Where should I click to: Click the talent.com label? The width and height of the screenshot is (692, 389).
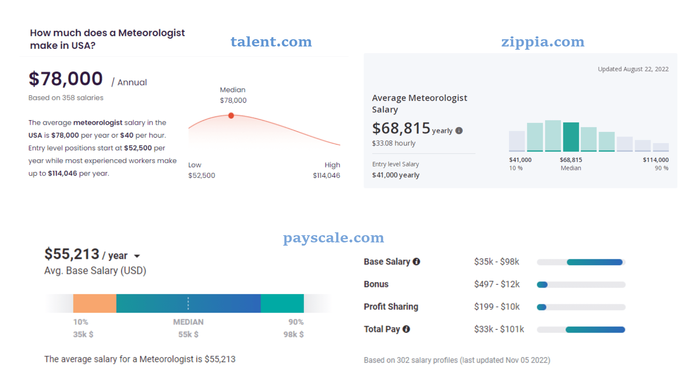pos(271,42)
